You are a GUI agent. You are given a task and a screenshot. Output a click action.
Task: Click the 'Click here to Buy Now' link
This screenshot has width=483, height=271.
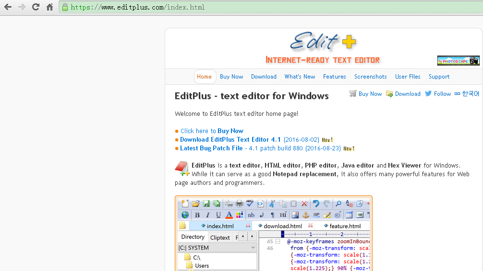212,131
